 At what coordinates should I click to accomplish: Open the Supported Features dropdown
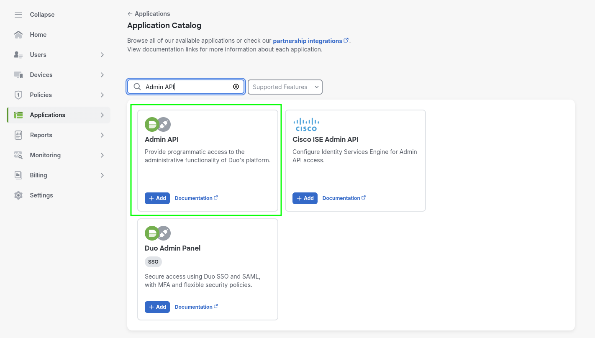pyautogui.click(x=285, y=87)
